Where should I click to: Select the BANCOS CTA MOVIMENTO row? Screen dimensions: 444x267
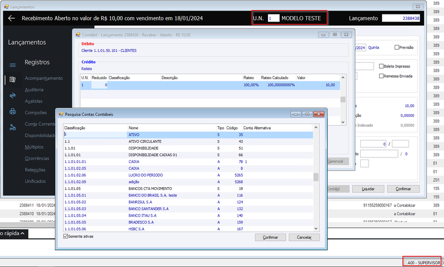click(x=188, y=188)
